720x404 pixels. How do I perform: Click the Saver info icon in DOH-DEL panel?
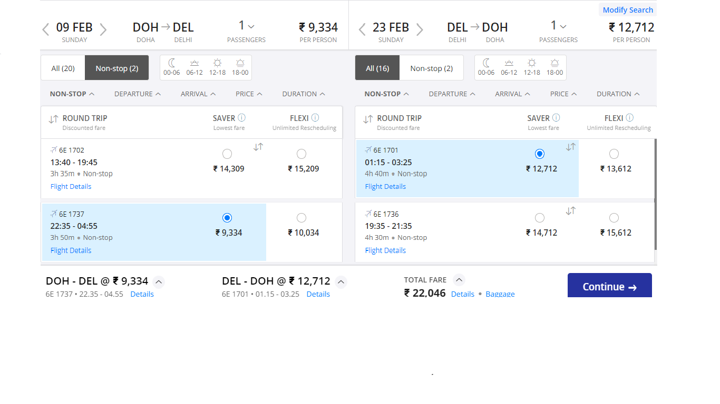242,118
